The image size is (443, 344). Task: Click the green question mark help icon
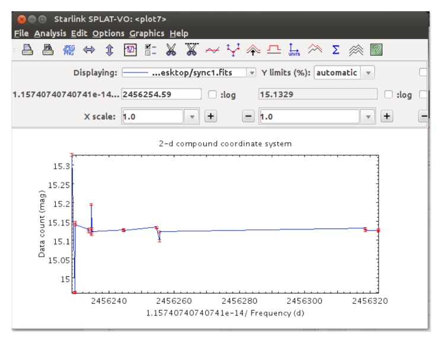coord(376,50)
